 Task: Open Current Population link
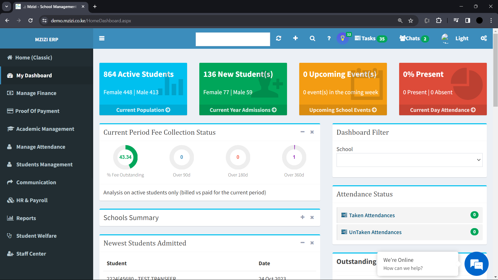point(143,110)
